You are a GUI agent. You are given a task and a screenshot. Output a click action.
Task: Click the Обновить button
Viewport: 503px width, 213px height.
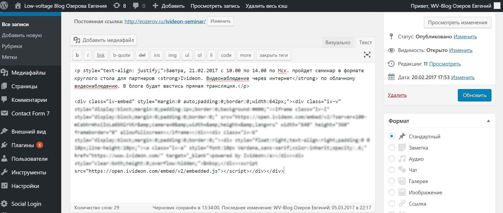tap(474, 95)
